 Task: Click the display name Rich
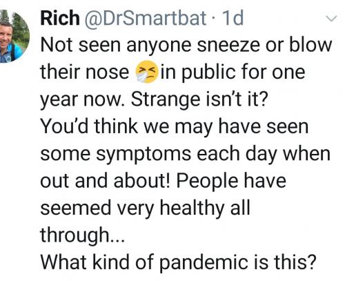(x=60, y=19)
